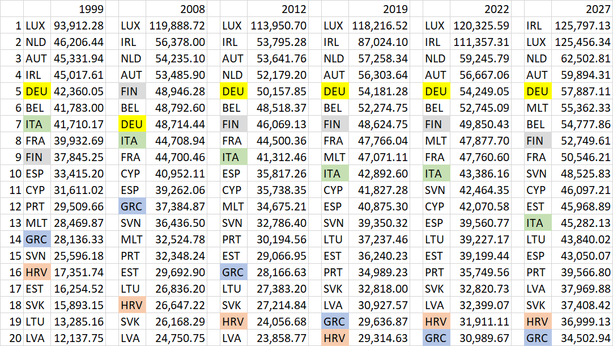Viewport: 613px width, 346px height.
Task: Click the value 24,750.75 for LVA
Action: pos(177,338)
